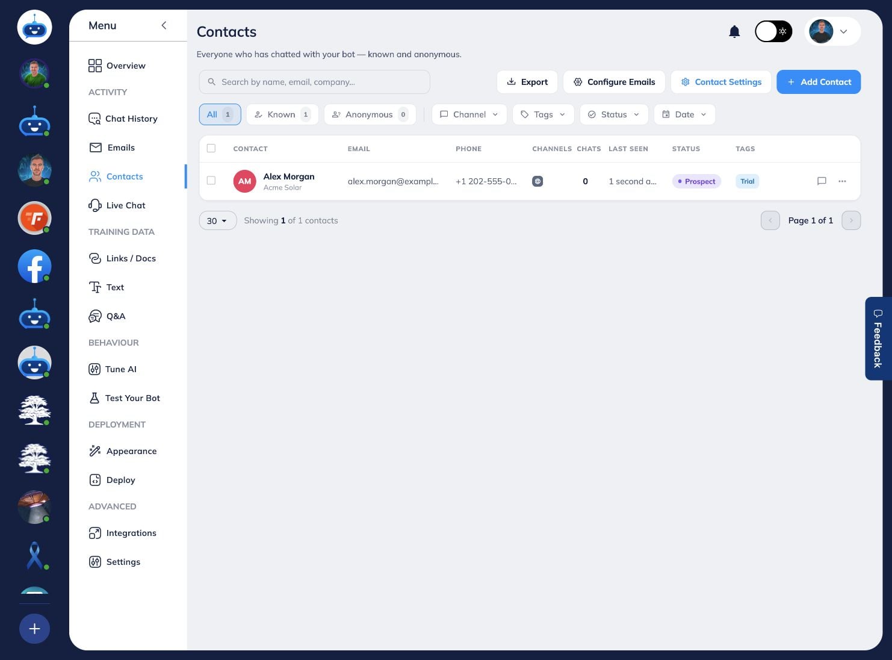Open Overview in the sidebar

pos(117,66)
